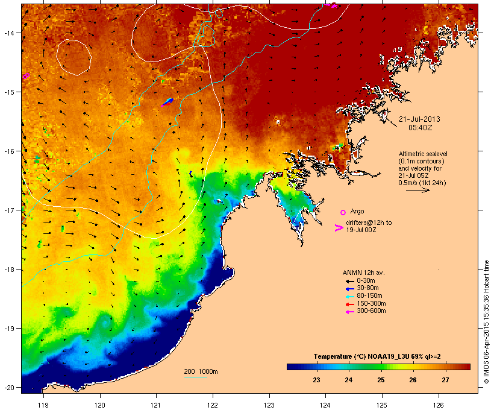Click the red 150-300m arrow legend icon

(349, 304)
